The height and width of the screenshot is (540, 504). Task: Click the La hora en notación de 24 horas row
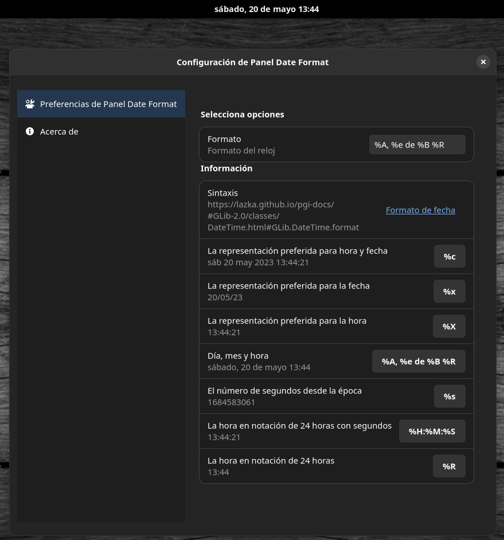tap(336, 466)
